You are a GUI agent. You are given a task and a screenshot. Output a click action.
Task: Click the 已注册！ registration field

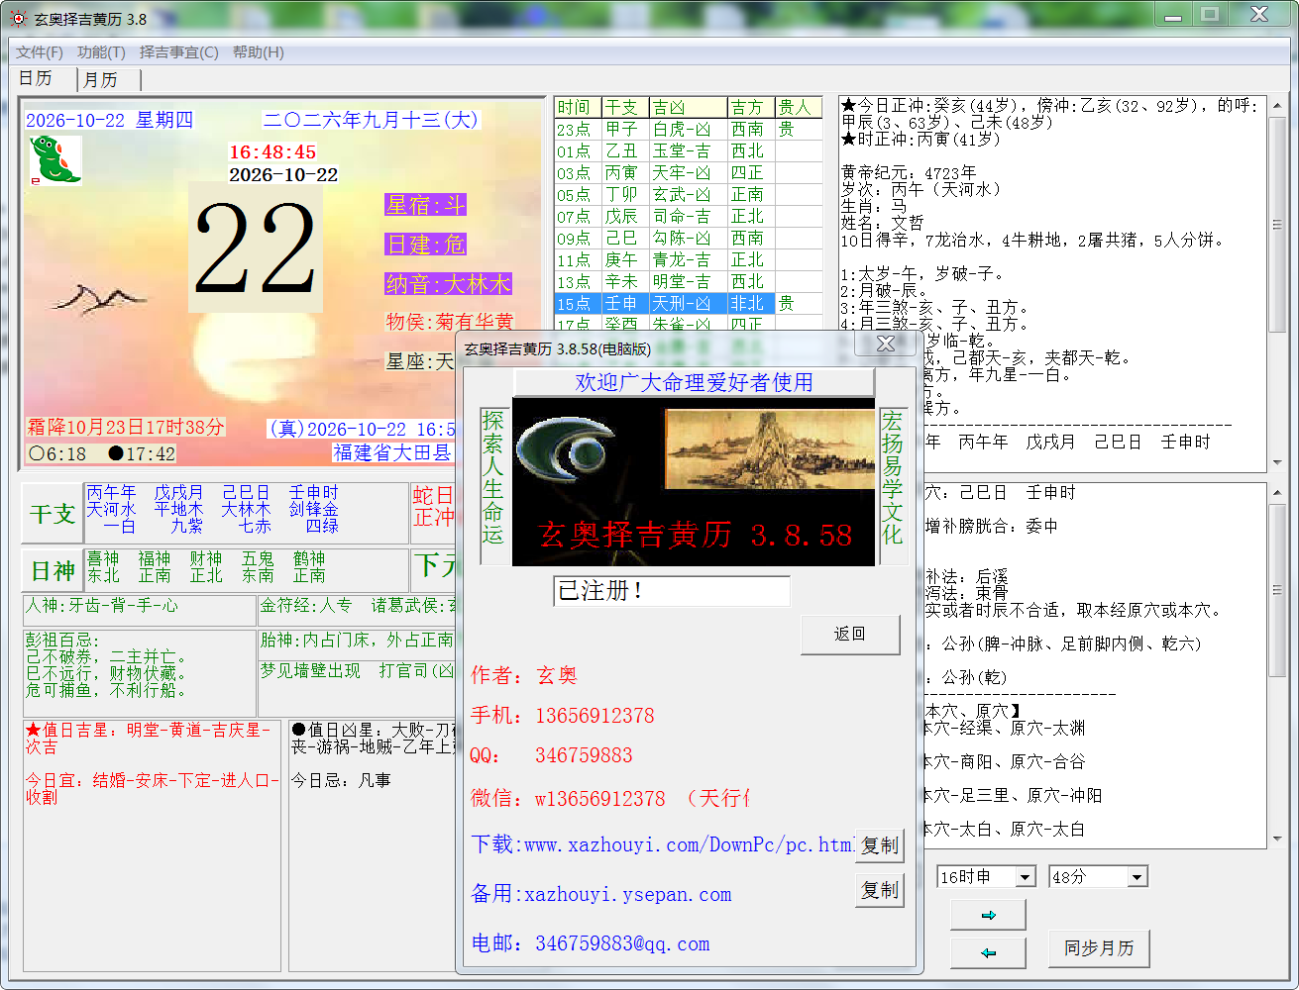[672, 591]
